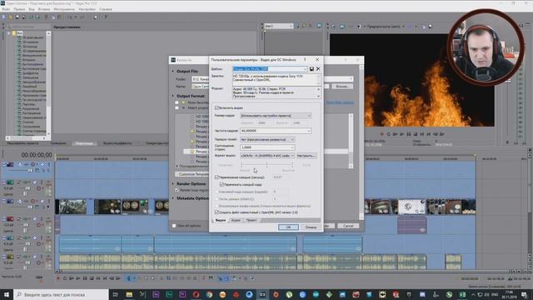Click Pause in the video preview transport
This screenshot has width=533, height=300.
point(409,134)
